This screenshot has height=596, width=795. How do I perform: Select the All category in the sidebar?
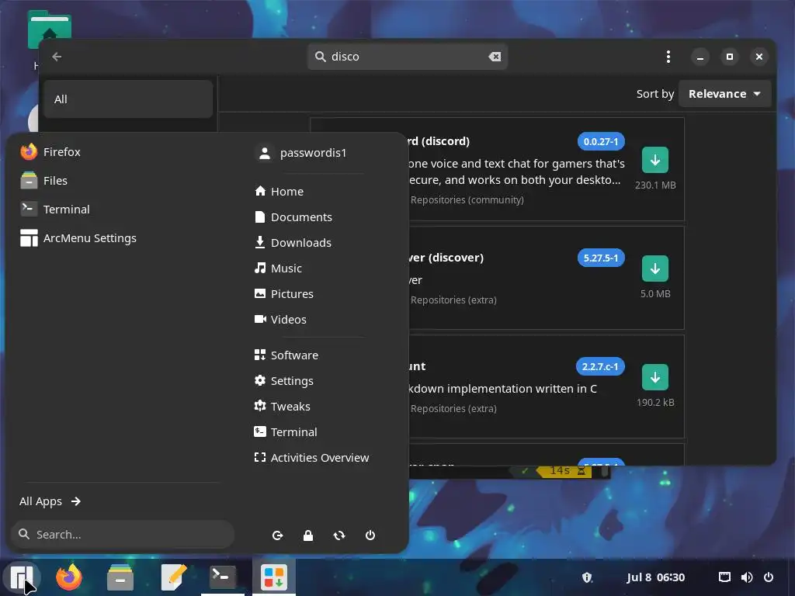point(128,99)
